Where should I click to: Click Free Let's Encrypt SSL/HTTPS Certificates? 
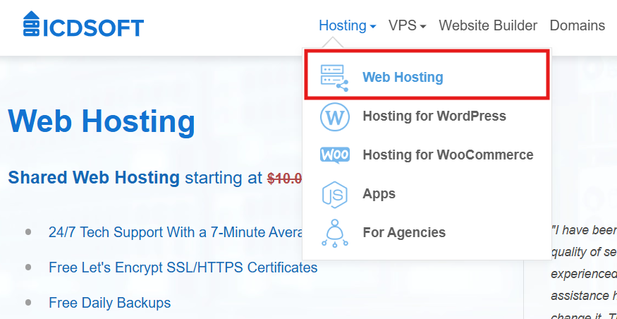coord(183,267)
